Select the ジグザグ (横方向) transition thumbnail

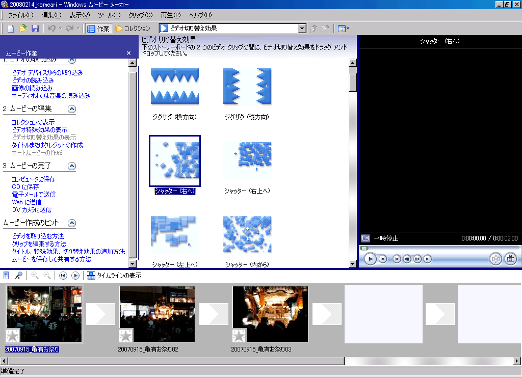click(175, 87)
